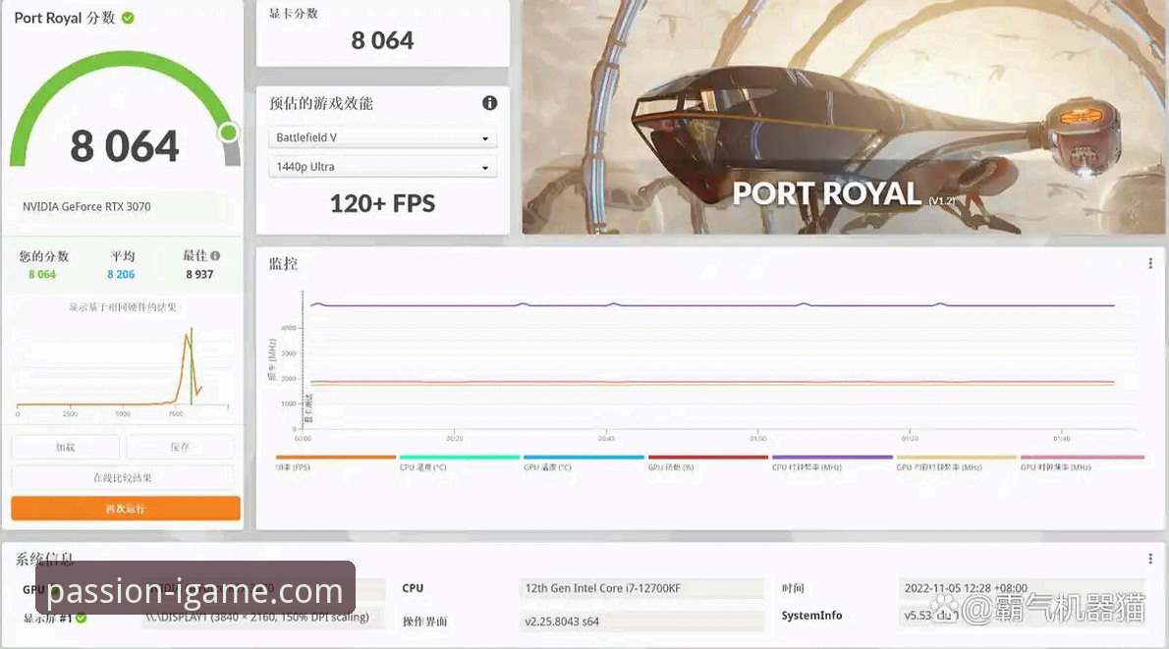Screen dimensions: 1169x649
Task: Click the orange 再次运行 run again button
Action: [126, 509]
